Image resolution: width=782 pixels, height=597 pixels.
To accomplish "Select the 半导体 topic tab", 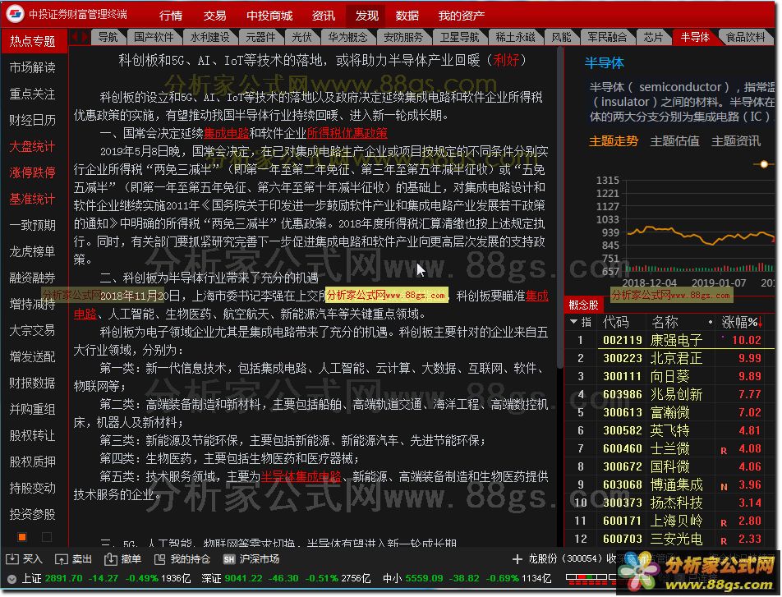I will (x=695, y=37).
